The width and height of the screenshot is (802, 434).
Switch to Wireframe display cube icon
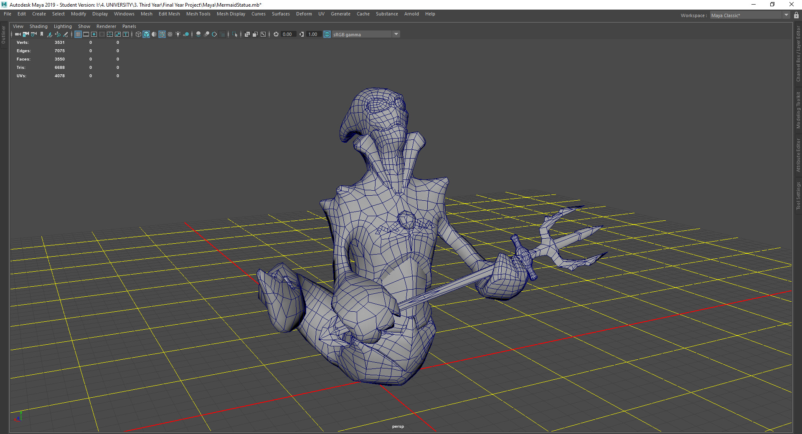tap(138, 34)
